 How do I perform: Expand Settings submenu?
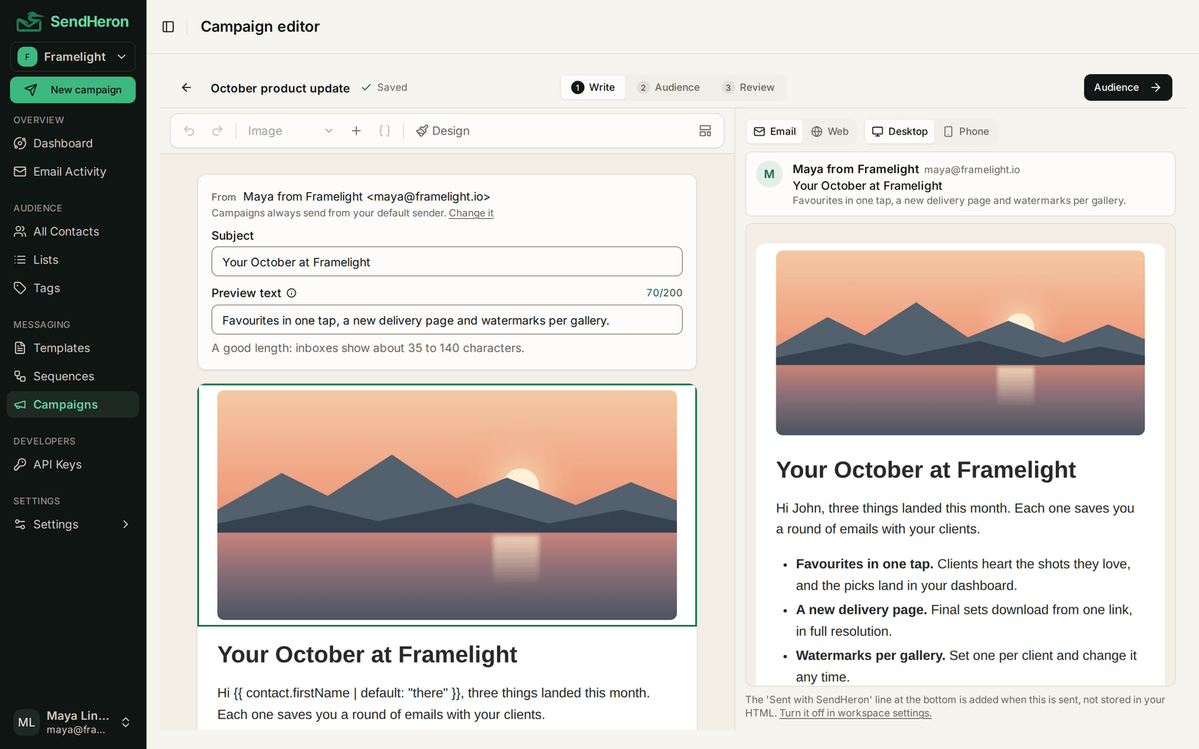pos(73,524)
